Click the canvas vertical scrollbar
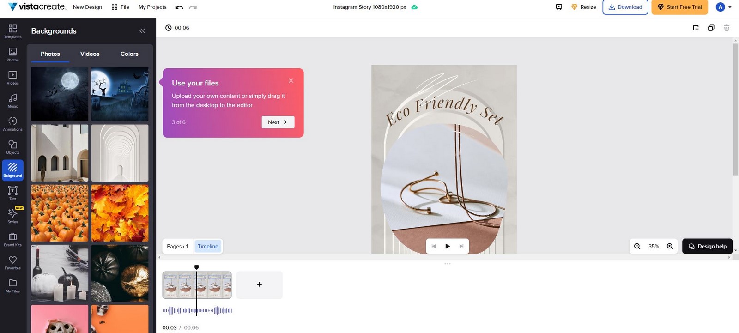 pos(736,109)
